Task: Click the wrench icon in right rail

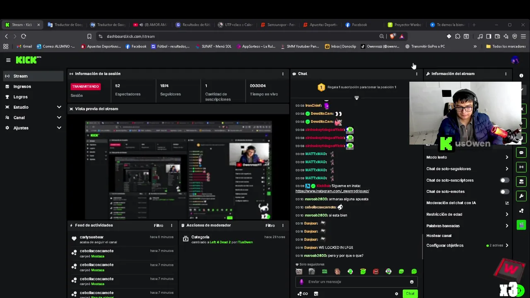Action: click(x=521, y=196)
